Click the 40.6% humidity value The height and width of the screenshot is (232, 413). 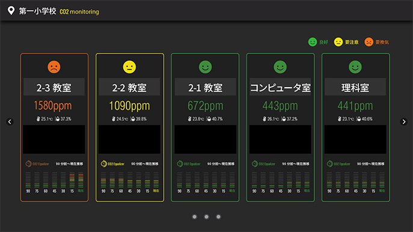367,119
